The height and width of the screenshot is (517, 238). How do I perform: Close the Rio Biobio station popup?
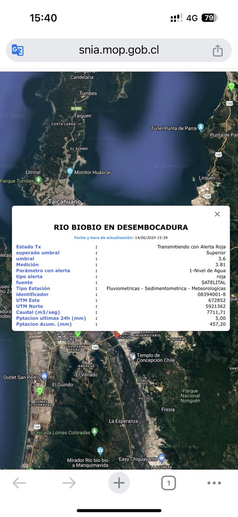[x=217, y=214]
